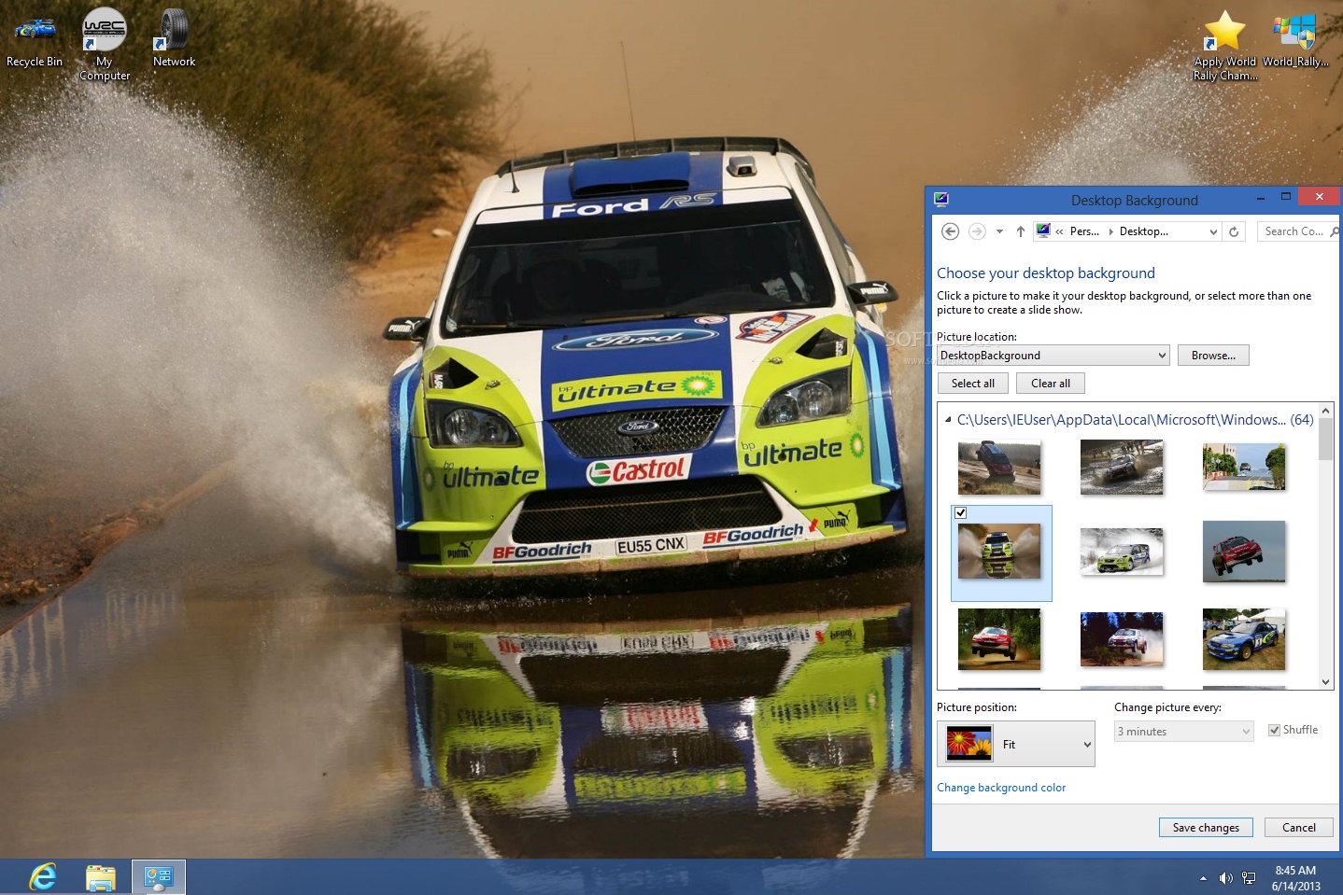
Task: Open the Change picture every dropdown
Action: click(x=1183, y=732)
